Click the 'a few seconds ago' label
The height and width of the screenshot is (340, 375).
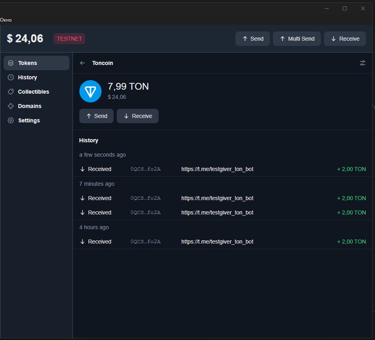(102, 155)
